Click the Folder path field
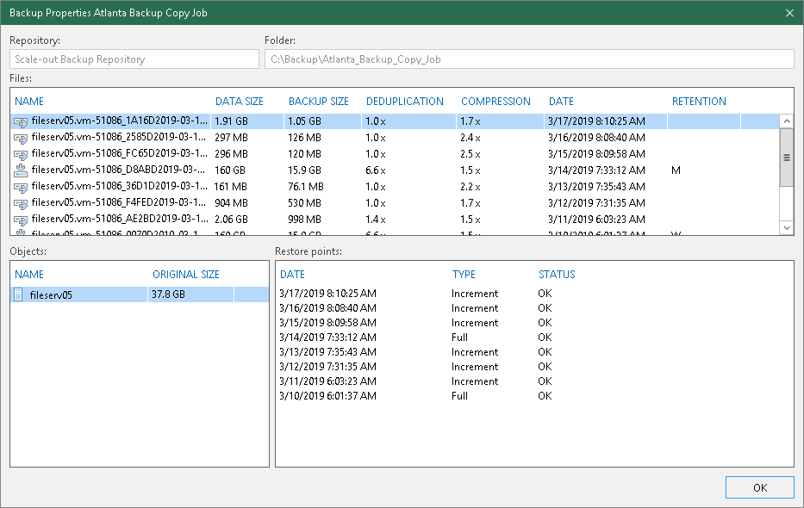Viewport: 804px width, 508px height. click(x=528, y=59)
